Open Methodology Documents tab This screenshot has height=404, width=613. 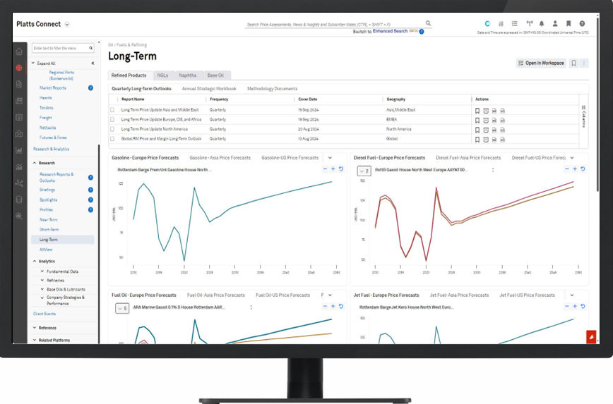tap(272, 89)
